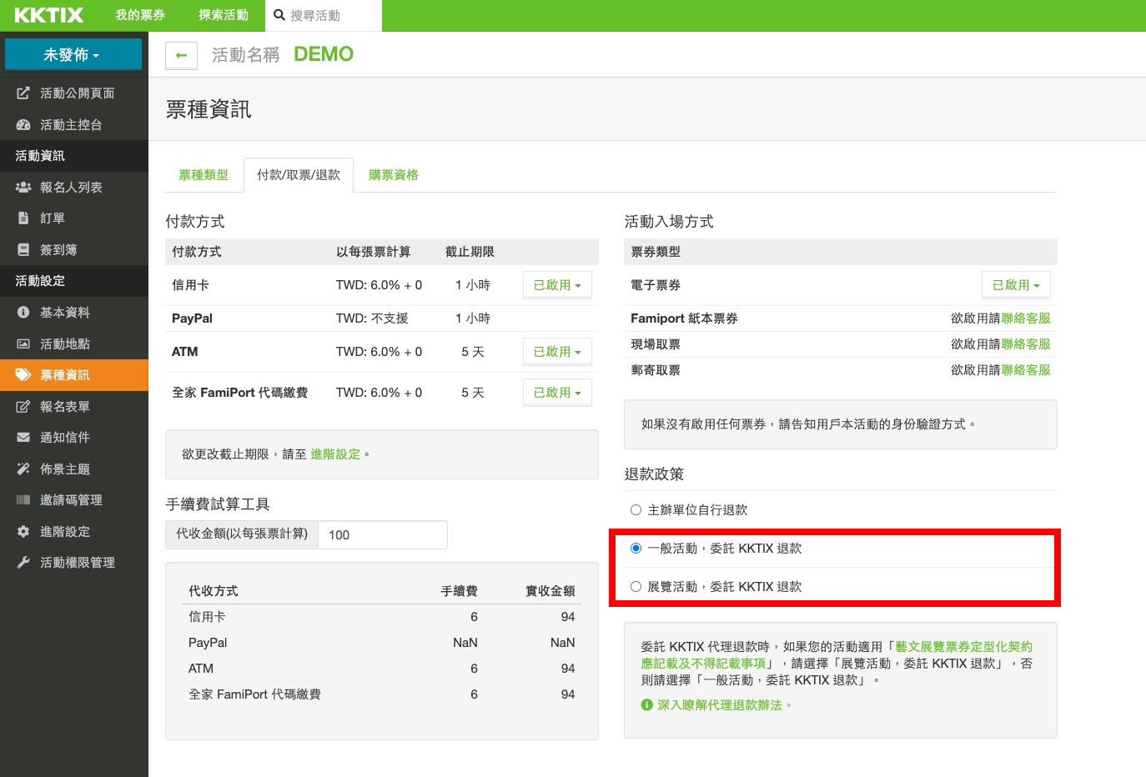This screenshot has width=1146, height=777.
Task: Click the 報名表單 edit icon
Action: [x=23, y=407]
